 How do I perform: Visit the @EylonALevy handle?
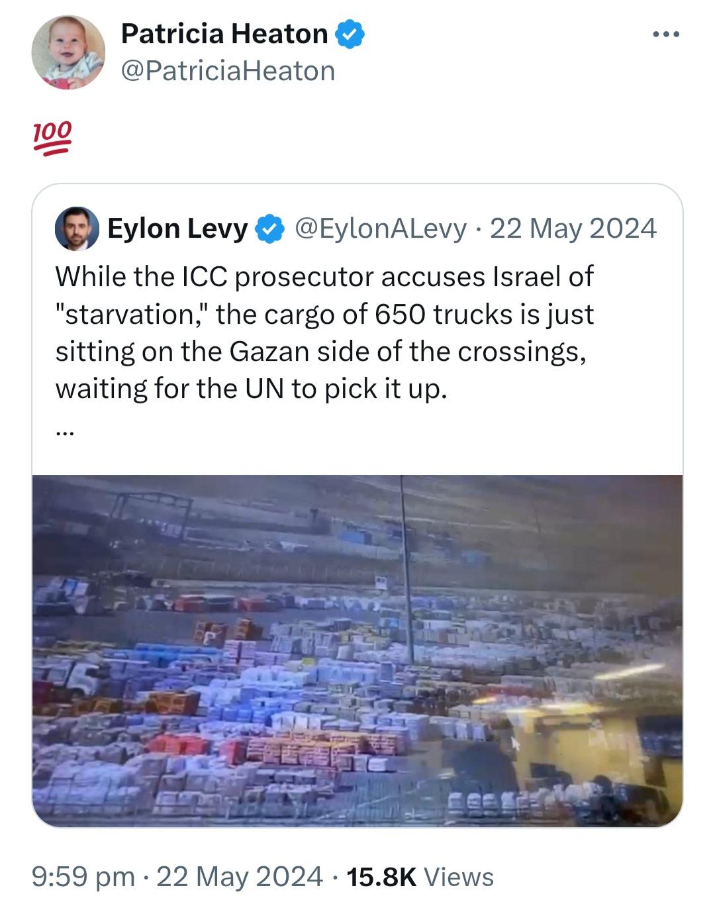click(x=381, y=228)
